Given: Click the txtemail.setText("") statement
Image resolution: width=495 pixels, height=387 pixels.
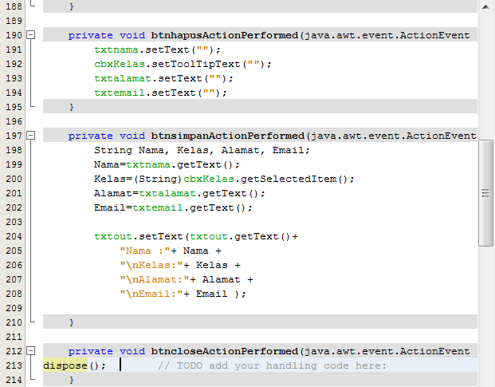Looking at the screenshot, I should (x=160, y=93).
